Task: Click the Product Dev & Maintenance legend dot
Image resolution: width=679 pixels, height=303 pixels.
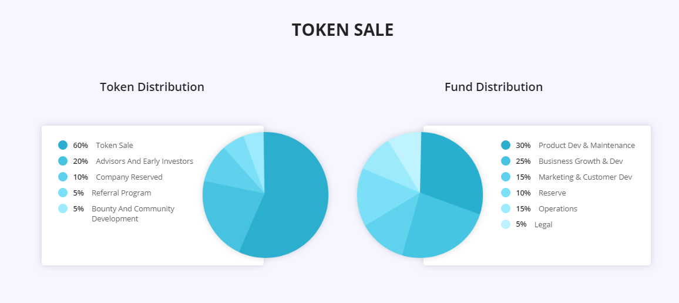Action: pos(506,145)
